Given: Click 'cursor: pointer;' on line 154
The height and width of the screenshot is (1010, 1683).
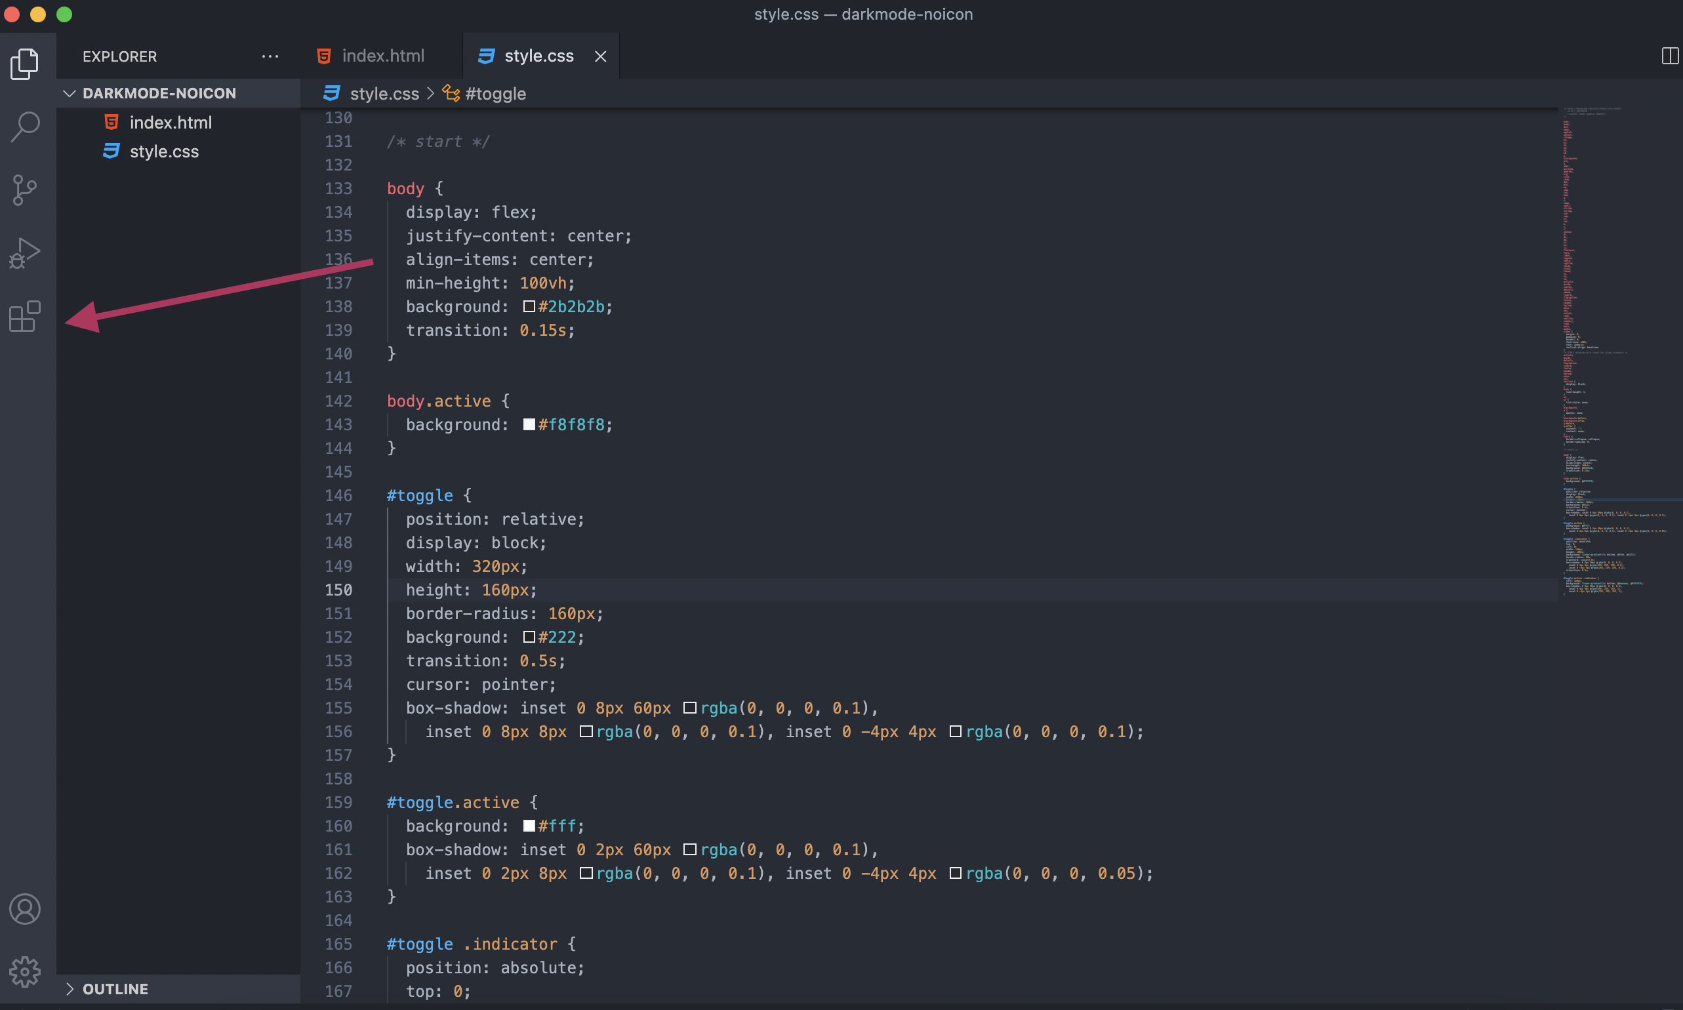Looking at the screenshot, I should (481, 685).
